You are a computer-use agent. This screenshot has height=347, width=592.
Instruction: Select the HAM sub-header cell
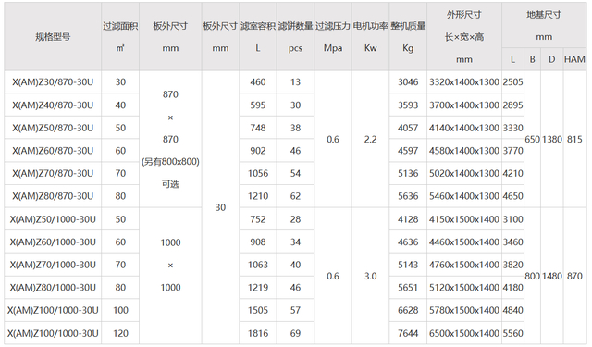click(x=574, y=59)
